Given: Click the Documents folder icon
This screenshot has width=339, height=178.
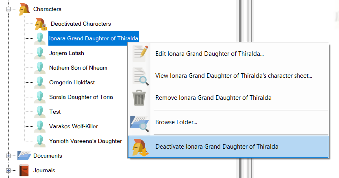Looking at the screenshot, I should click(x=24, y=156).
